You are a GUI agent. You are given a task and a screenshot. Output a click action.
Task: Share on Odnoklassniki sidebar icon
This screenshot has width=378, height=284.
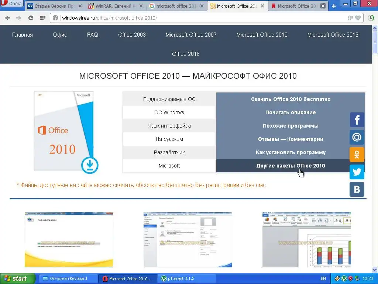point(357,155)
